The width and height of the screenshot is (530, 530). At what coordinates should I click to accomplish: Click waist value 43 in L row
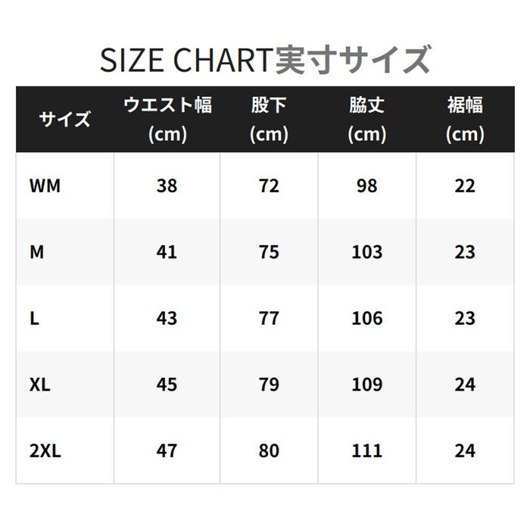[167, 318]
